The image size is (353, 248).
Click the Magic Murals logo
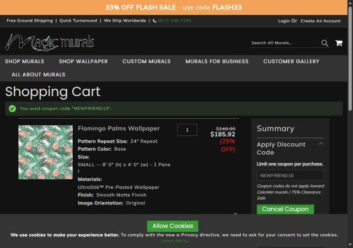(50, 42)
